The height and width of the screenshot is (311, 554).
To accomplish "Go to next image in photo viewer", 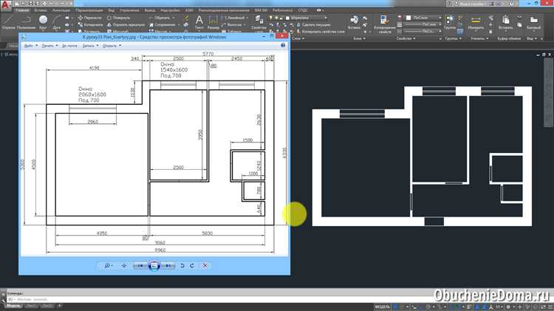I will coord(168,265).
